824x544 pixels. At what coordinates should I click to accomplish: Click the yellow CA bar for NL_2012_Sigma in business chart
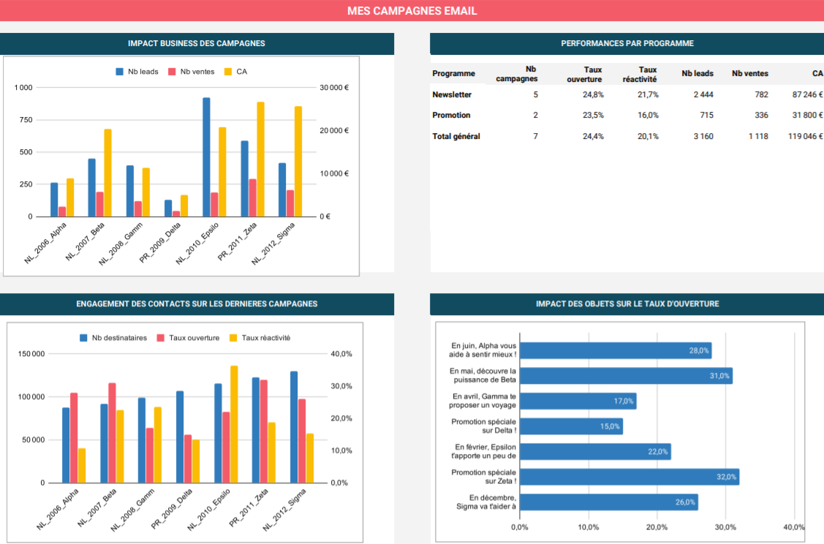(298, 162)
